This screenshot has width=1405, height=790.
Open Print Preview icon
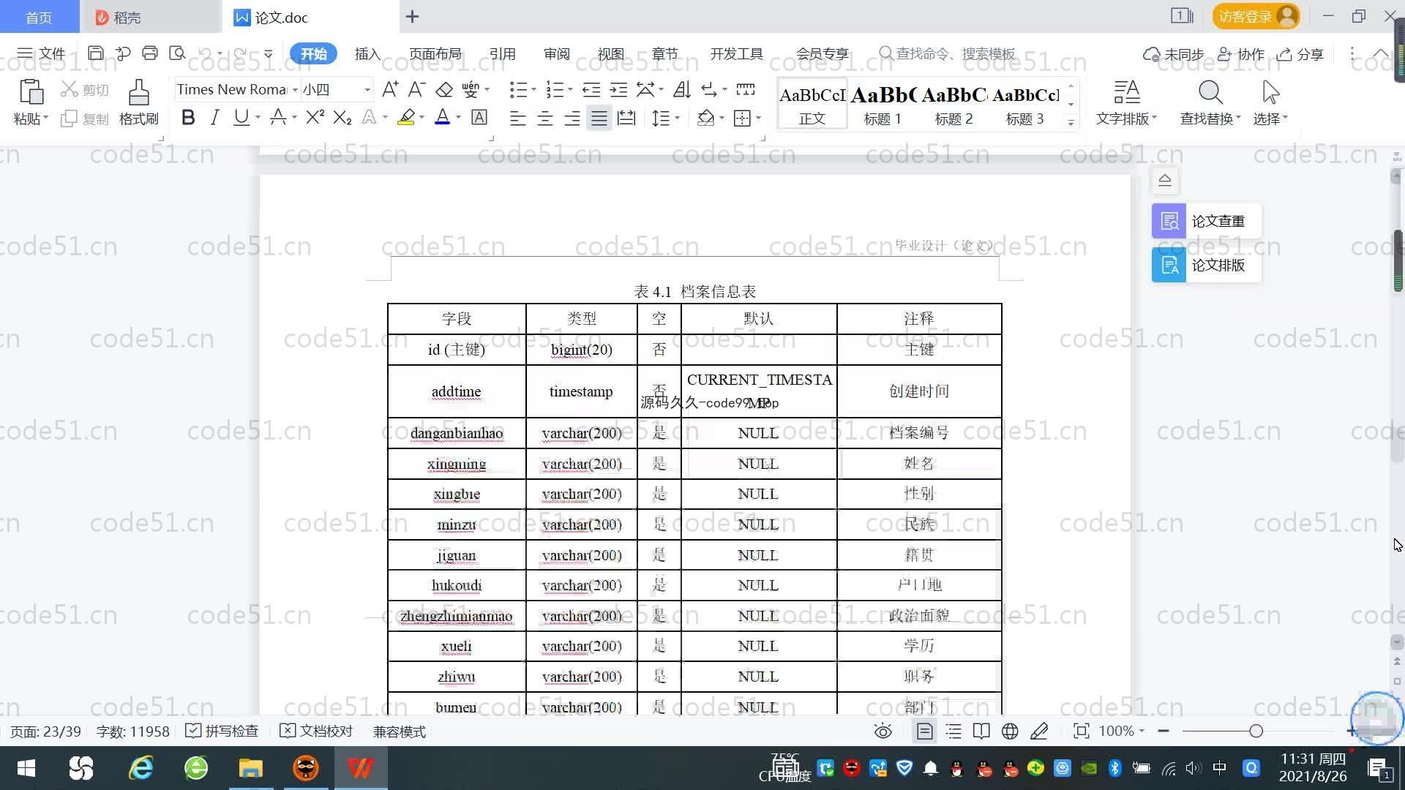coord(177,53)
